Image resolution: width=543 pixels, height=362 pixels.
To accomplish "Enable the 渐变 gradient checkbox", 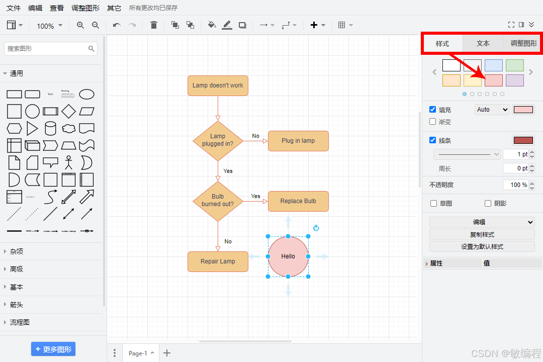I will 432,122.
